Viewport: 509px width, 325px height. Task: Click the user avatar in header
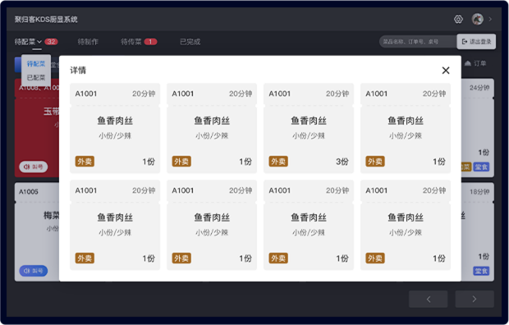[x=477, y=19]
